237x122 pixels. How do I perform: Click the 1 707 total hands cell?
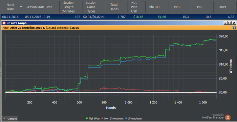point(122,17)
